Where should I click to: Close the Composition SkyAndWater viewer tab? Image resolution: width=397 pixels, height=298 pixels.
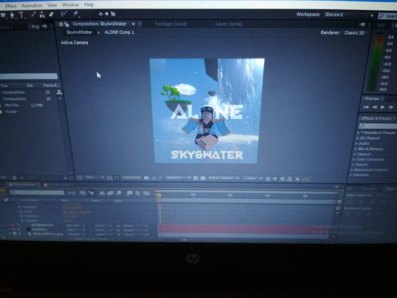click(140, 24)
